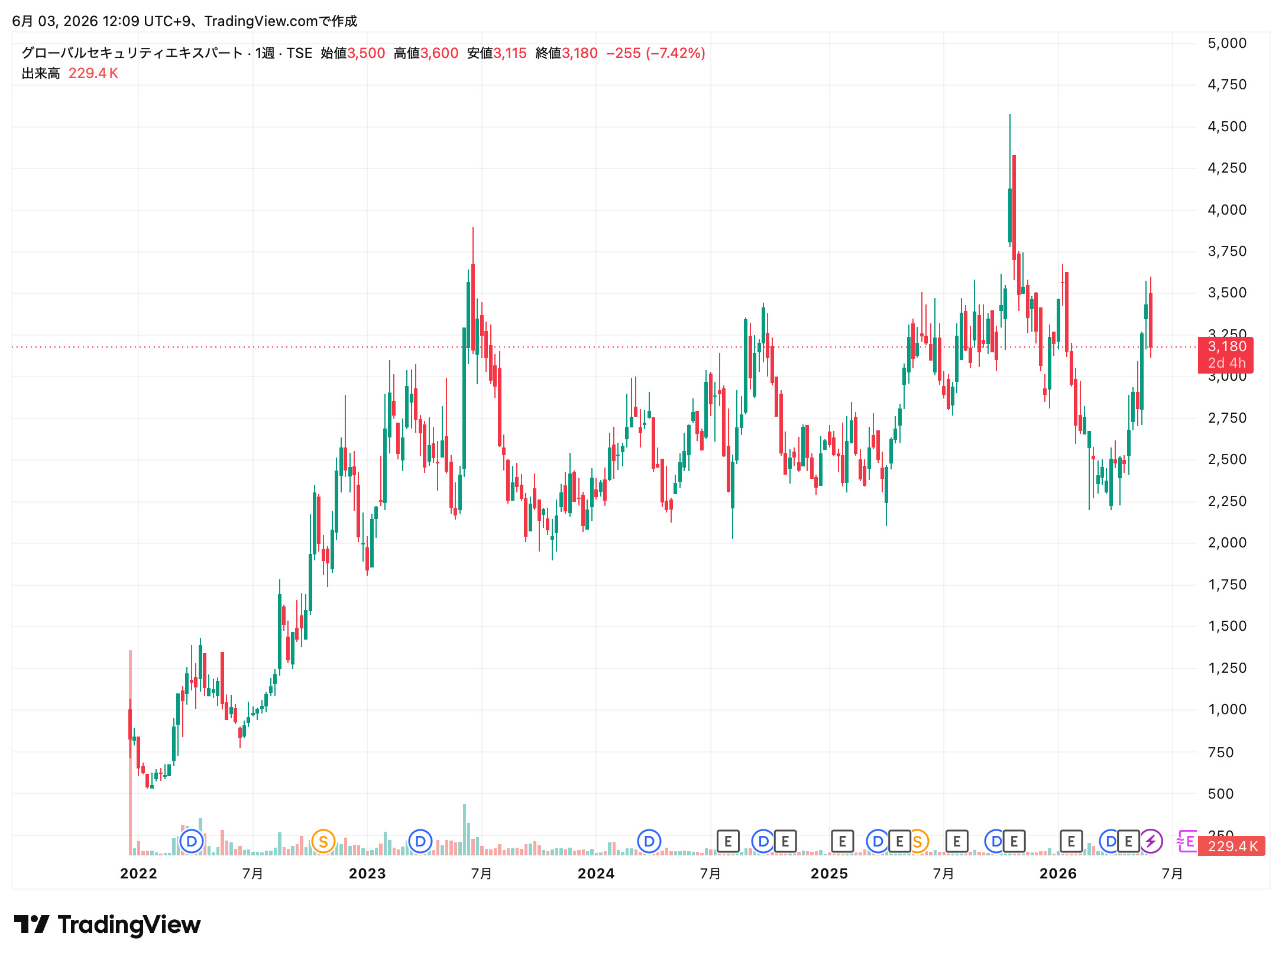Click the red 3,180 current price label
The height and width of the screenshot is (960, 1282).
[x=1225, y=355]
